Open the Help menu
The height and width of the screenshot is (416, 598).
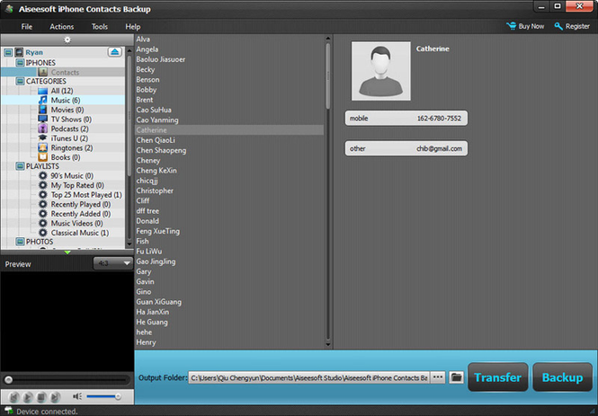click(133, 27)
